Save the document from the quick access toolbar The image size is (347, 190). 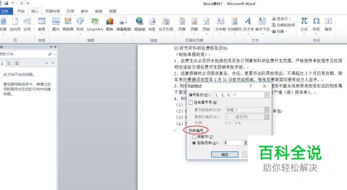pos(6,4)
